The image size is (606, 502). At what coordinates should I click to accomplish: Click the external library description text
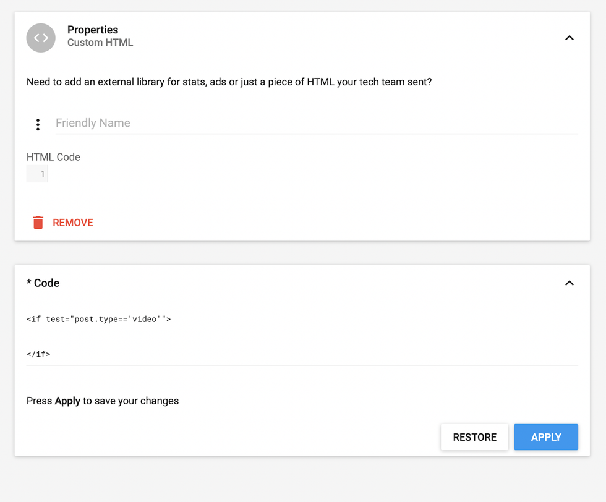[x=229, y=82]
